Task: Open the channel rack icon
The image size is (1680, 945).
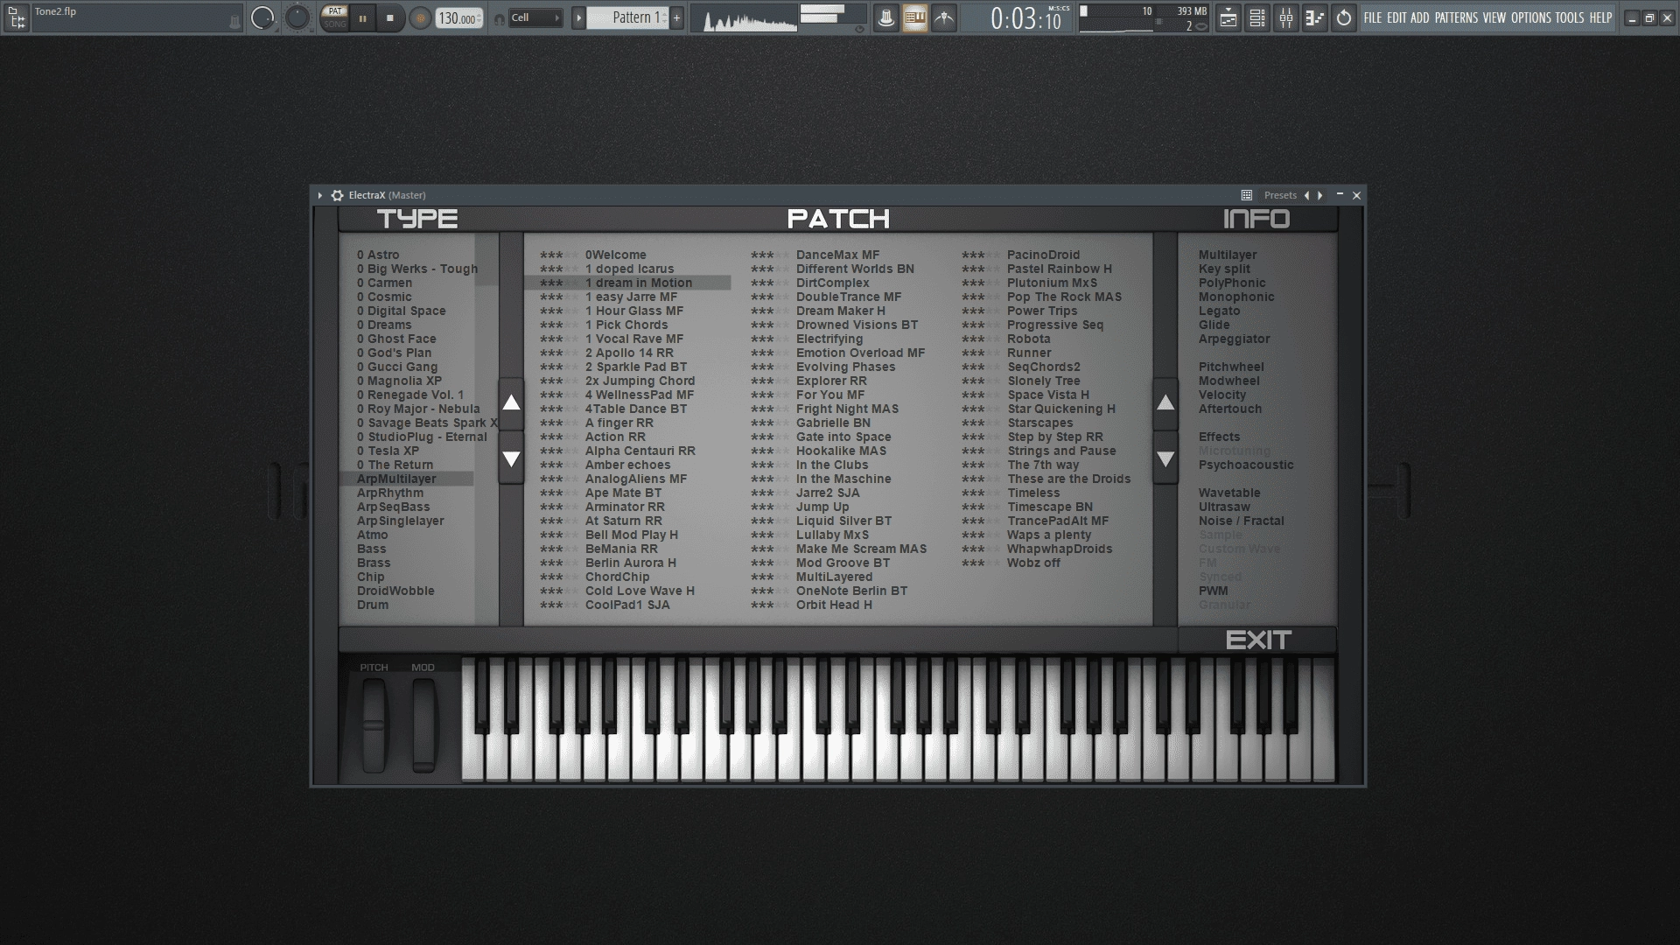Action: click(x=1257, y=17)
